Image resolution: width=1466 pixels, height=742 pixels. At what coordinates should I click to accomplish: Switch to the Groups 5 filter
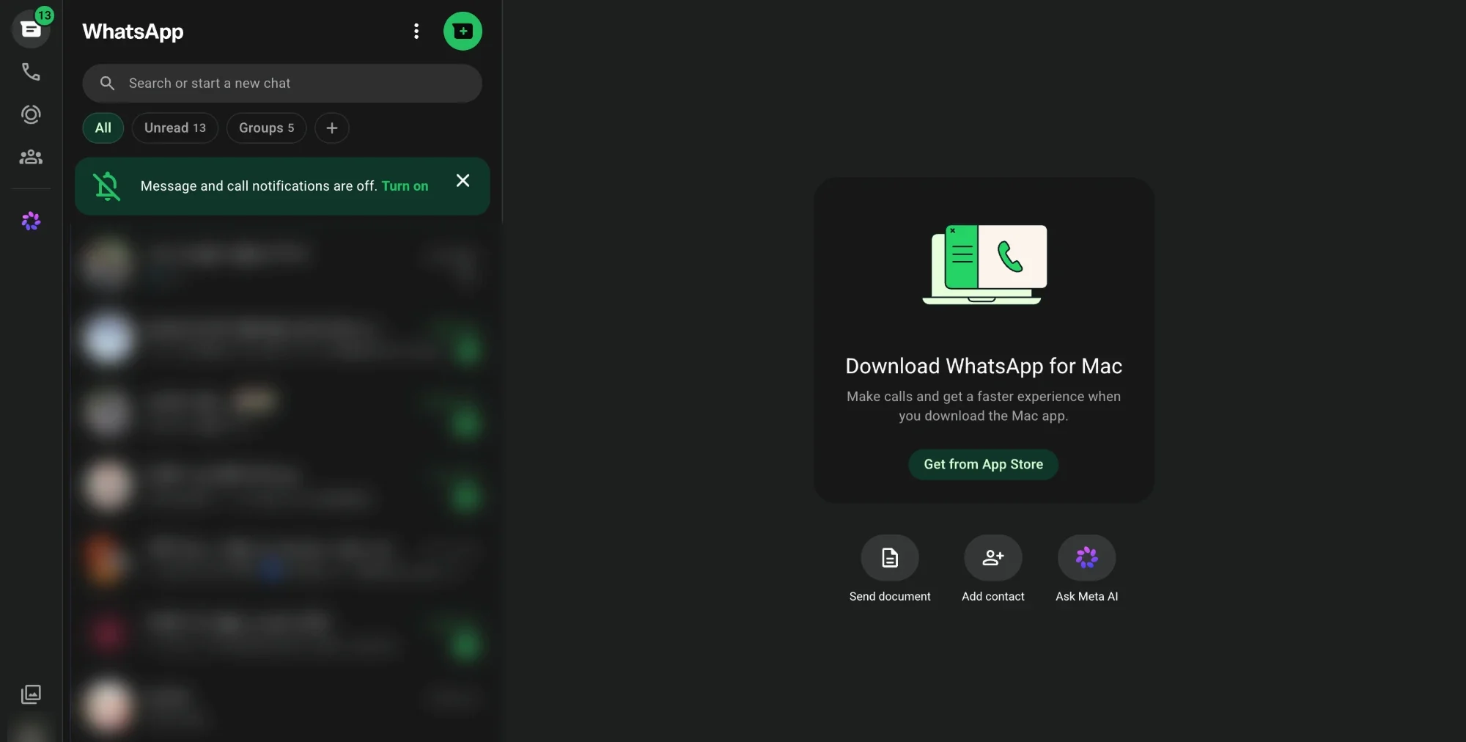[266, 128]
